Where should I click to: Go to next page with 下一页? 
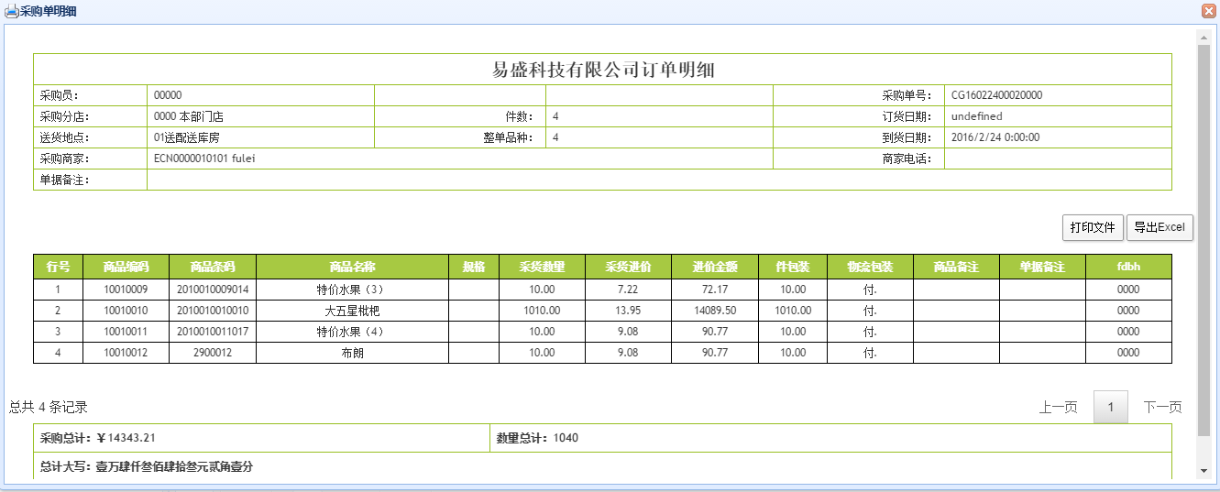coord(1162,407)
